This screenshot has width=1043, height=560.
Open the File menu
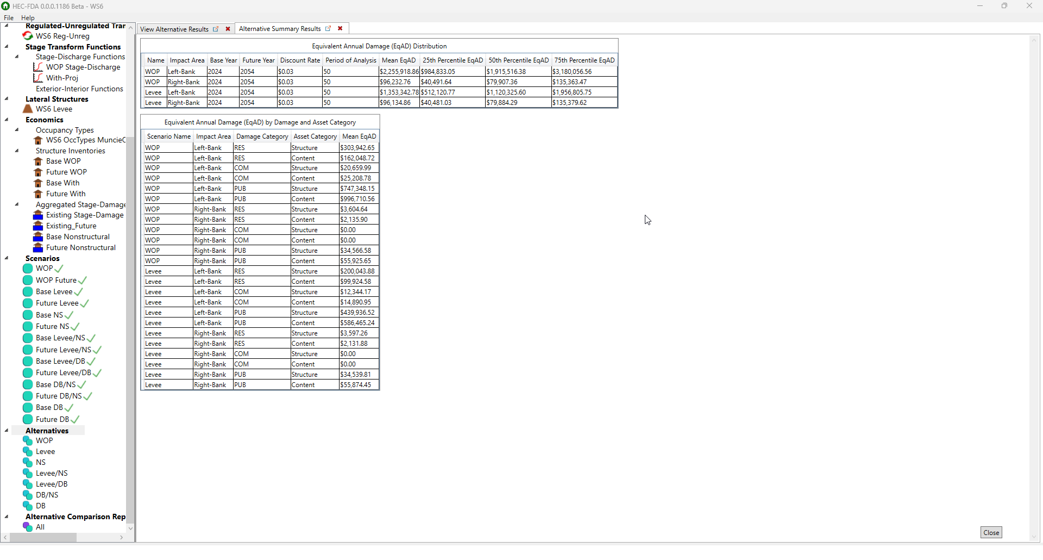[9, 18]
